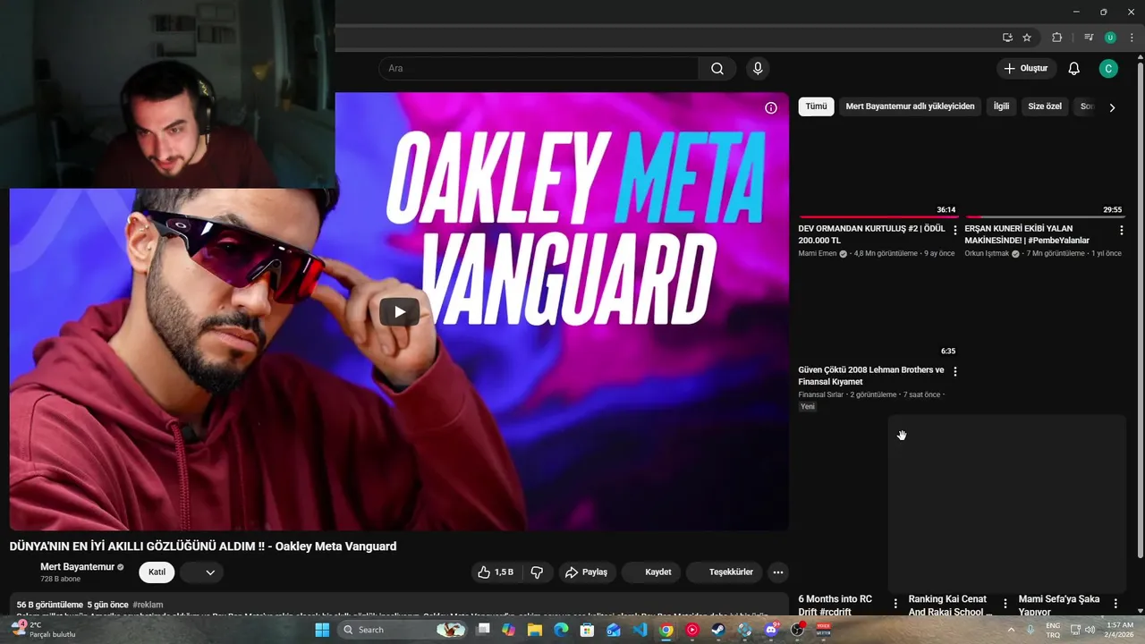Image resolution: width=1145 pixels, height=644 pixels.
Task: Open more actions menu under video
Action: tap(778, 572)
